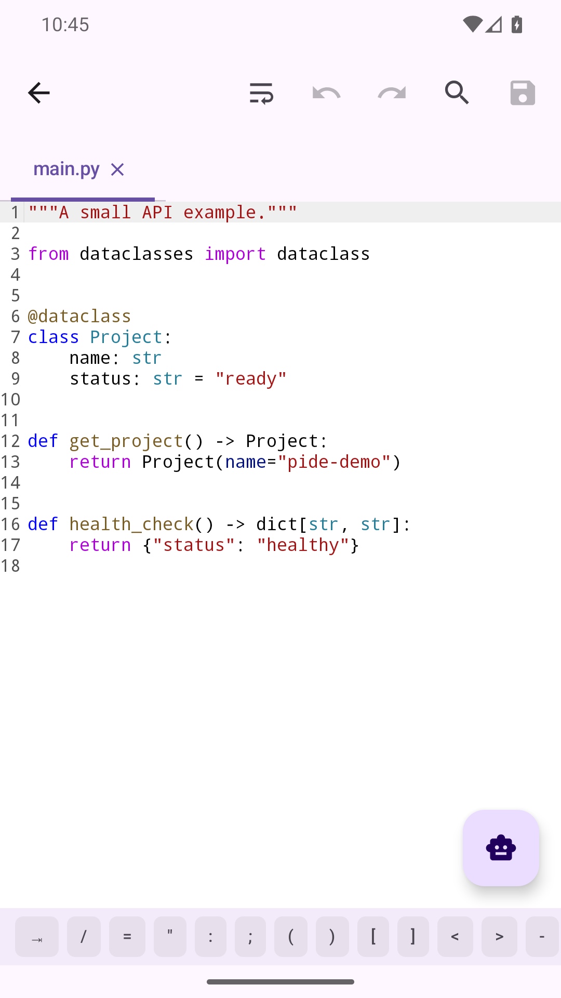This screenshot has width=561, height=998.
Task: Tap the 10:45 clock in status bar
Action: pos(65,24)
